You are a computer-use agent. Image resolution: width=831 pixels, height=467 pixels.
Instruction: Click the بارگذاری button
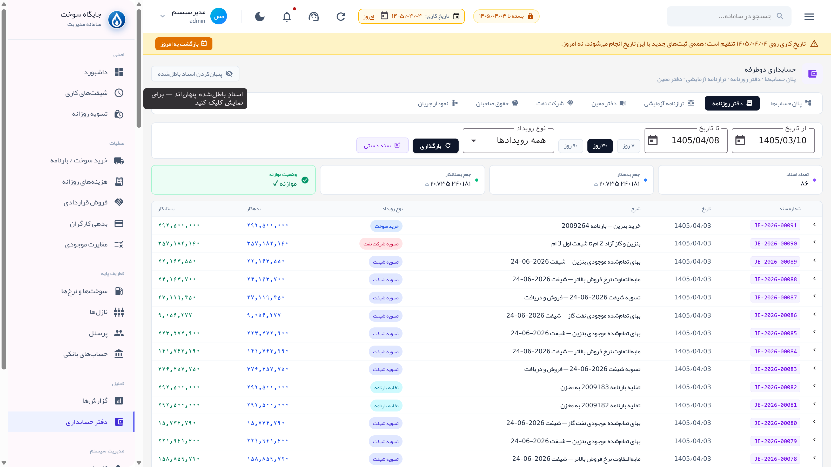click(435, 146)
